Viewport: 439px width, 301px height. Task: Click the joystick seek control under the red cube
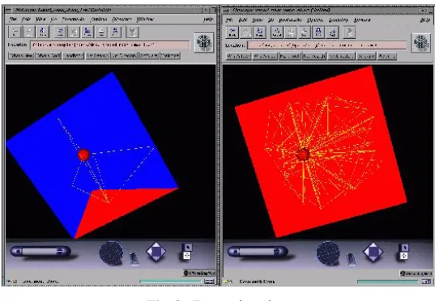coord(351,259)
